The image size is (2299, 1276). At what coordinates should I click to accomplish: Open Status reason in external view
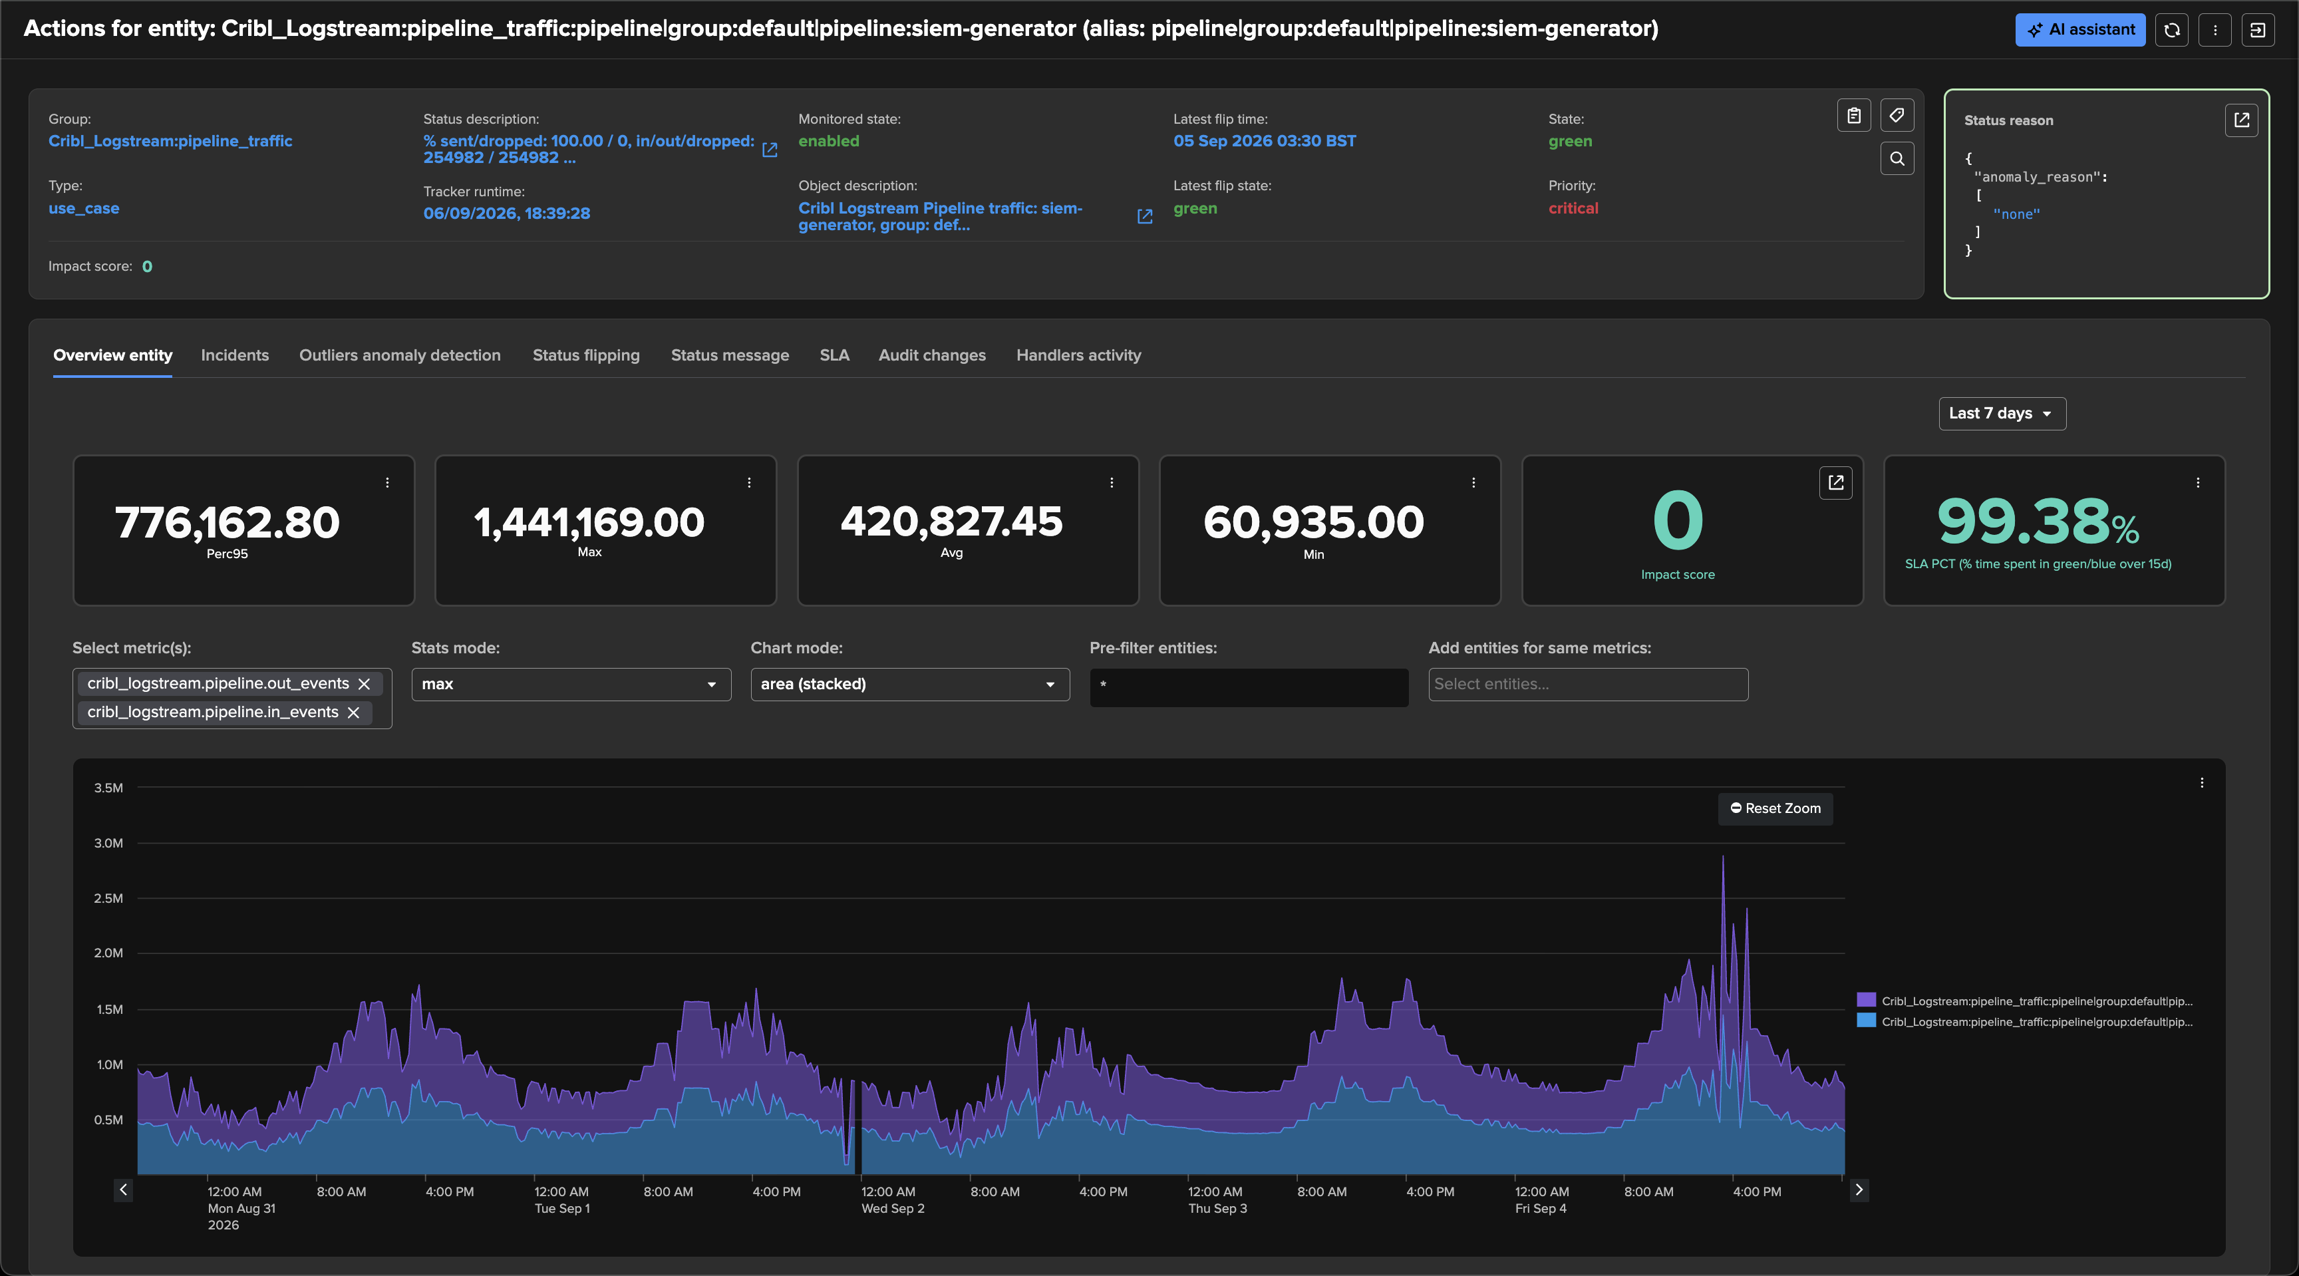pos(2241,120)
